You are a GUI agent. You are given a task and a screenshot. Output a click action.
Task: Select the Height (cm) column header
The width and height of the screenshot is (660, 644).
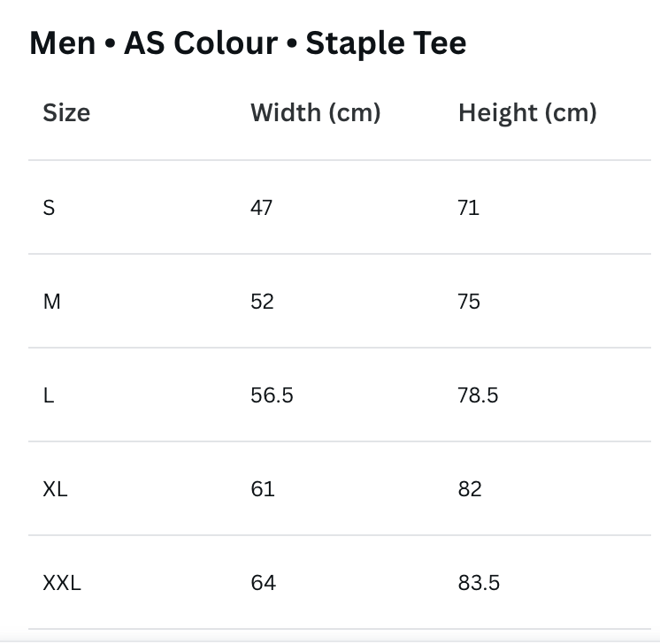coord(527,113)
